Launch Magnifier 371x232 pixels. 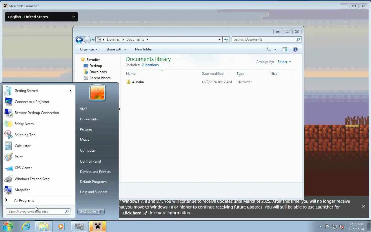pos(39,190)
